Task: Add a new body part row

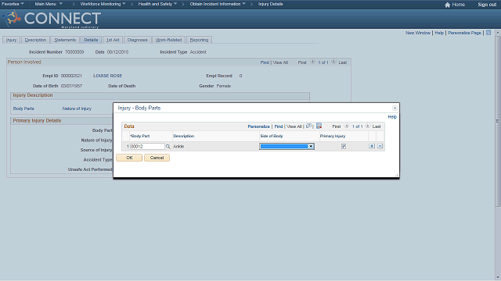Action: click(x=372, y=146)
